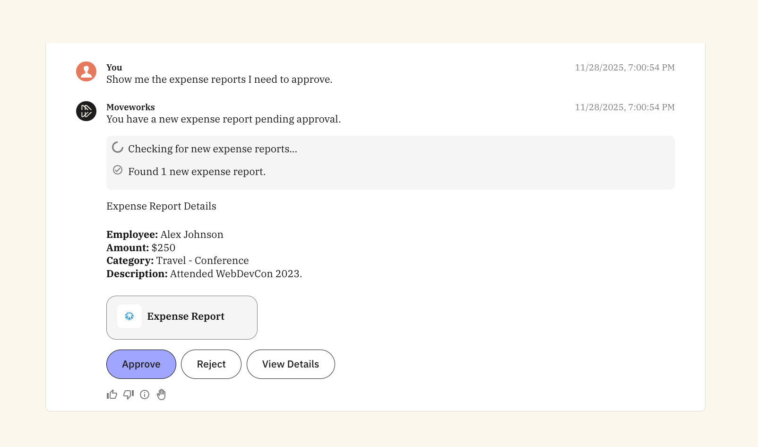The image size is (758, 447).
Task: Click the blue icon on Expense Report card
Action: [129, 316]
